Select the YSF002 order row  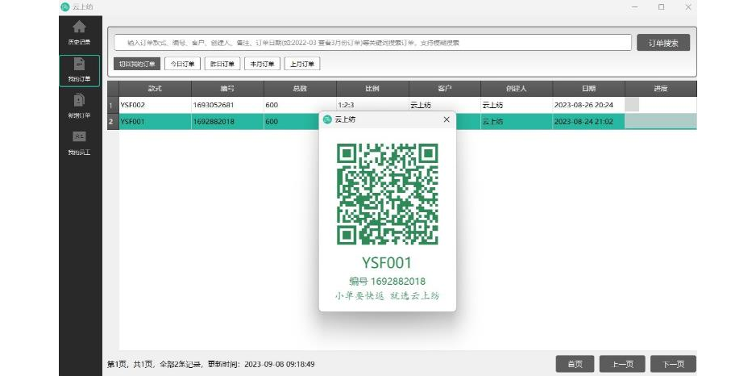(x=155, y=105)
